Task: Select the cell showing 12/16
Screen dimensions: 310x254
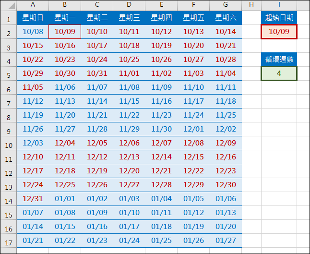Action: (x=226, y=157)
